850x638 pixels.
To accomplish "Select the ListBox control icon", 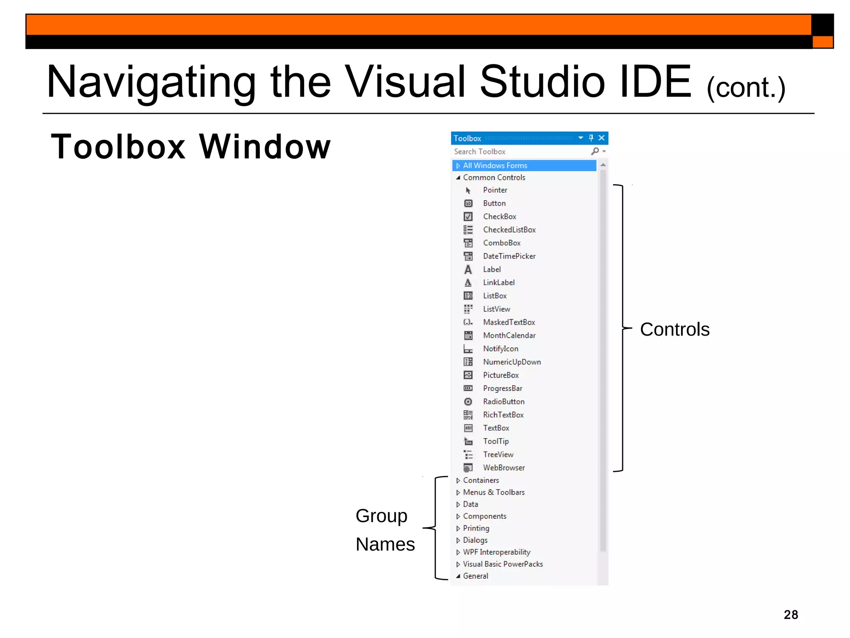I will click(468, 296).
